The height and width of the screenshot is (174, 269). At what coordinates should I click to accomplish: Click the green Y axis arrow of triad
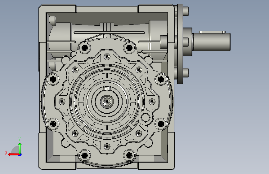pos(20,148)
